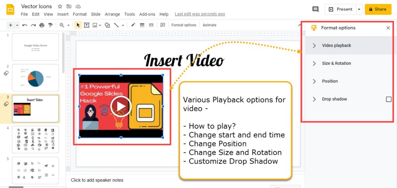Open comment history icon near Present
397x188 pixels.
click(316, 9)
